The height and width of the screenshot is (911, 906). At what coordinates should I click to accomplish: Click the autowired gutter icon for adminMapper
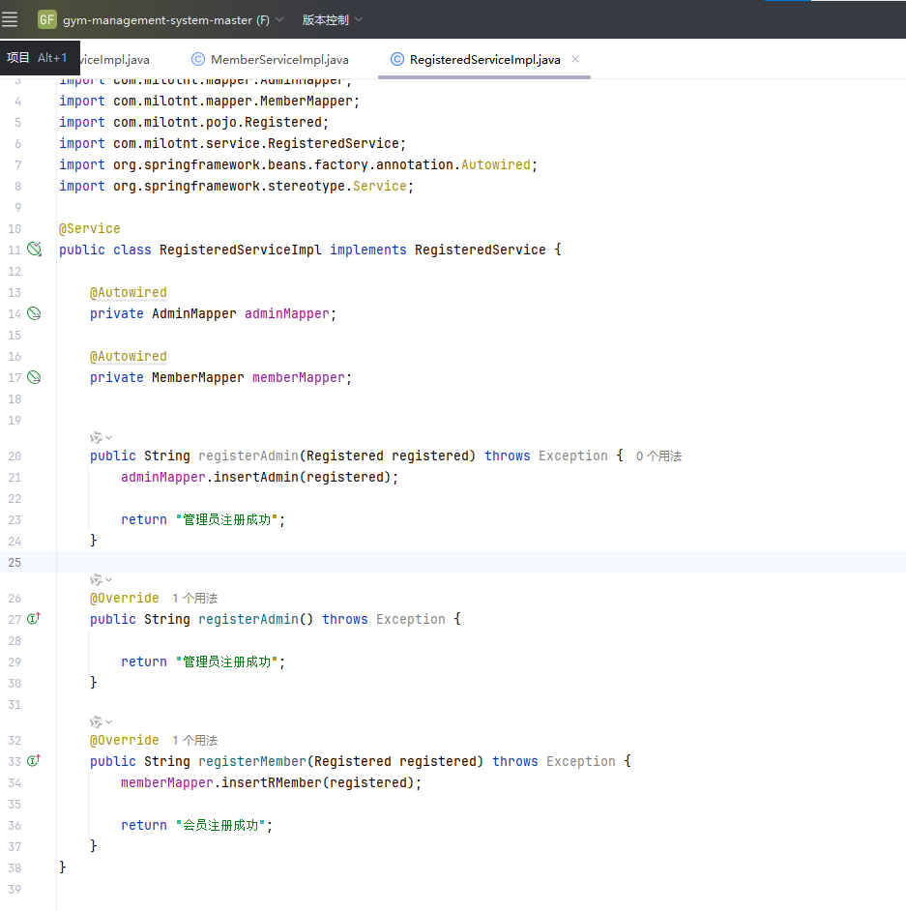pyautogui.click(x=34, y=313)
